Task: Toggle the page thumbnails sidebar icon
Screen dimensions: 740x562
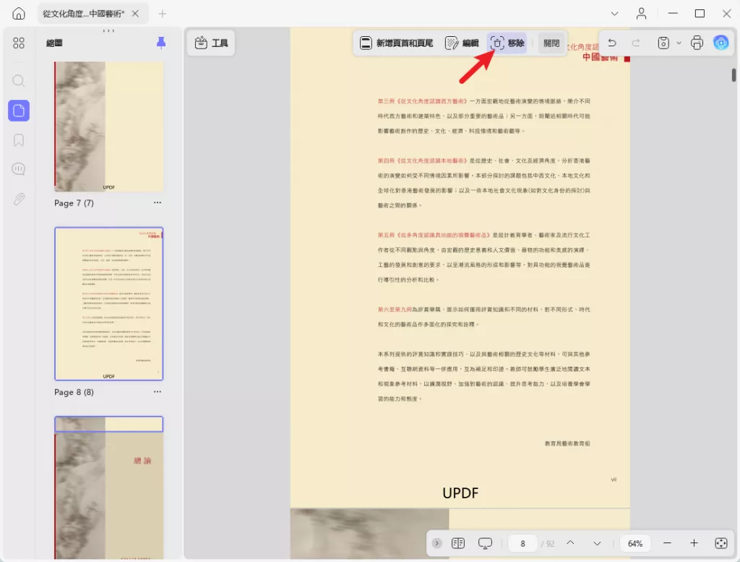Action: (18, 110)
